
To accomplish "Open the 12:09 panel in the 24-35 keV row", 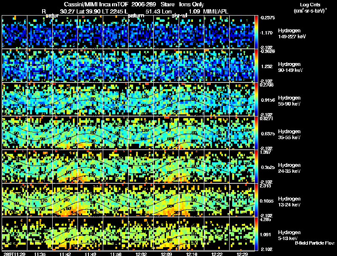I will coord(166,166).
